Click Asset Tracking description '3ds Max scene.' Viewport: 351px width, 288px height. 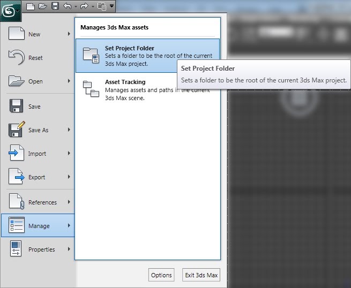(x=125, y=98)
